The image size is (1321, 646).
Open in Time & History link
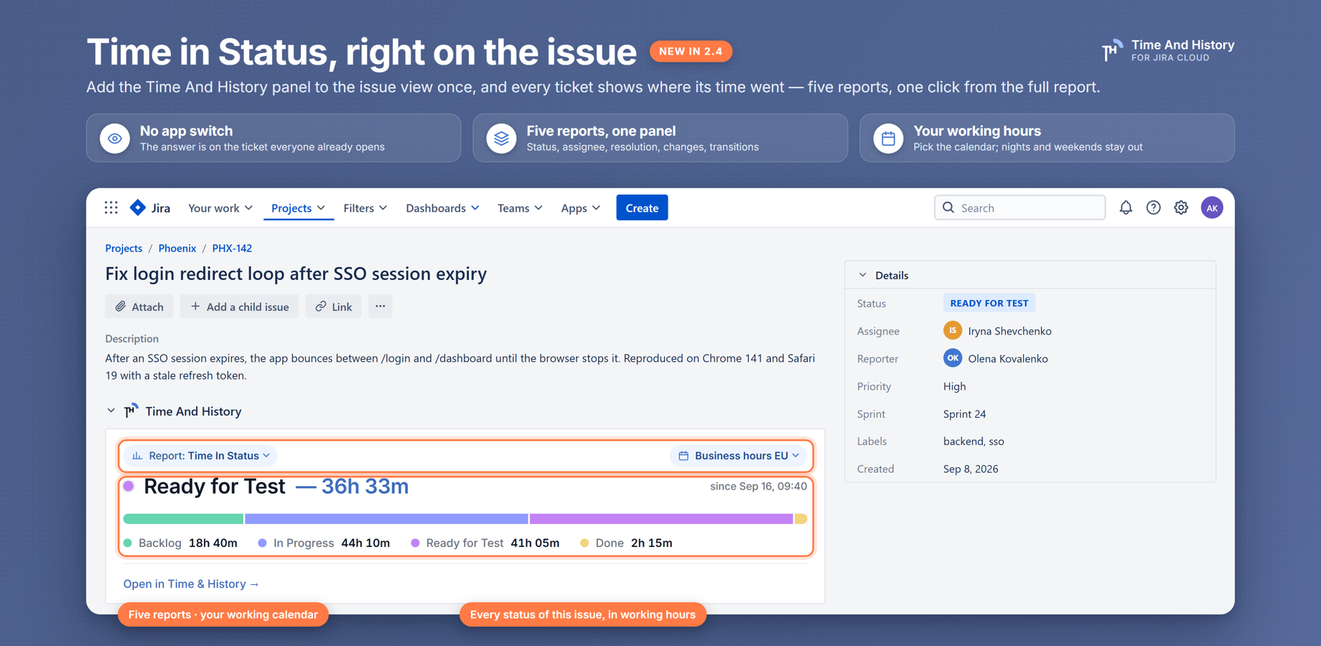191,584
